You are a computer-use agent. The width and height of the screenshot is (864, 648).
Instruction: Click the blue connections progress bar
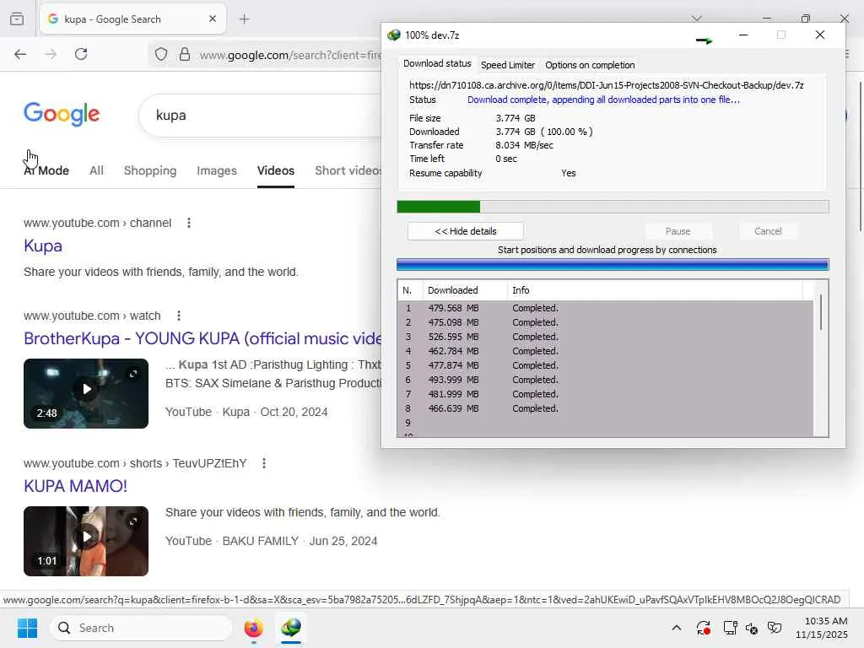click(x=613, y=264)
